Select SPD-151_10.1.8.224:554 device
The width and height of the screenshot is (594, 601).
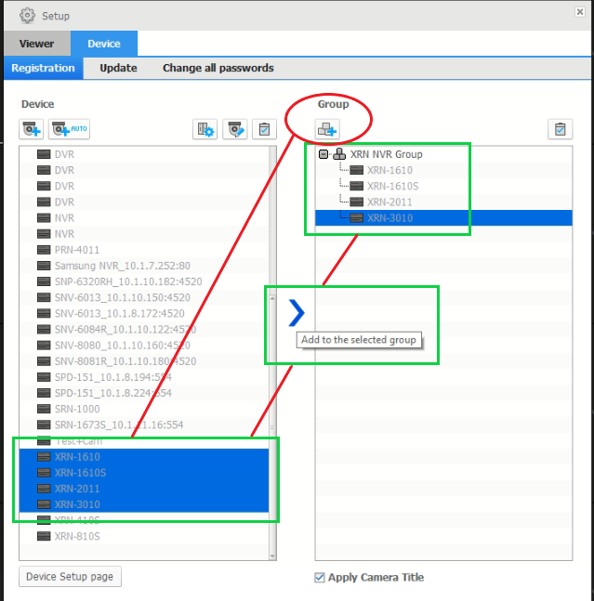point(144,393)
